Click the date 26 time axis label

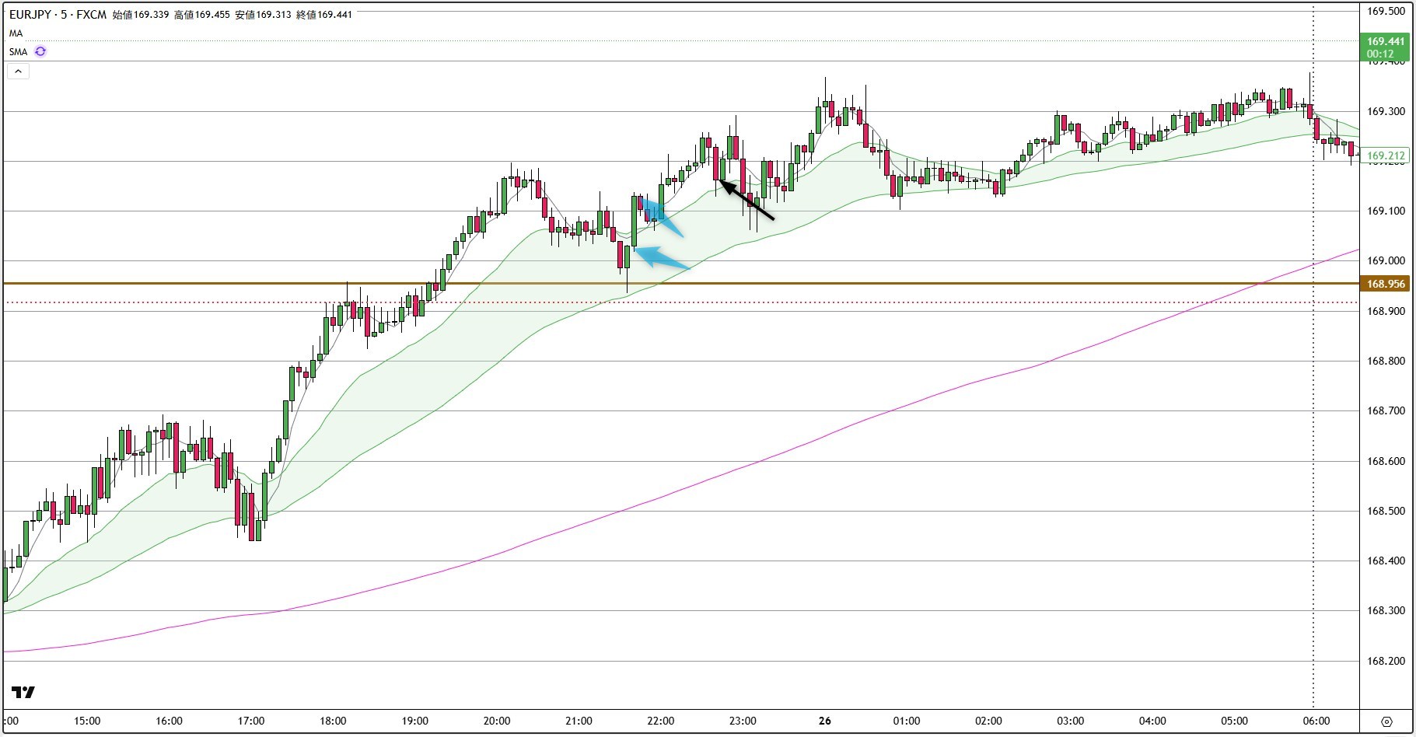825,721
